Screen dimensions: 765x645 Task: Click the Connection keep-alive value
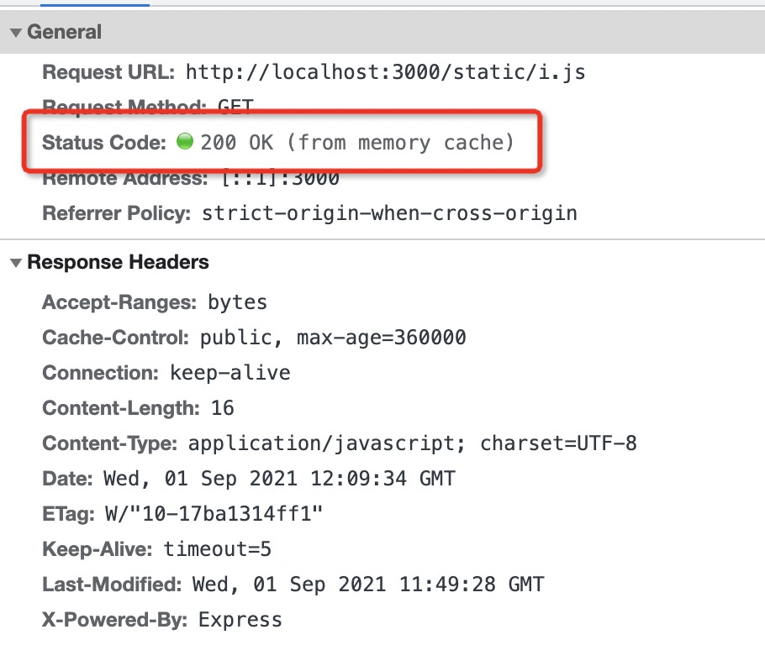229,373
